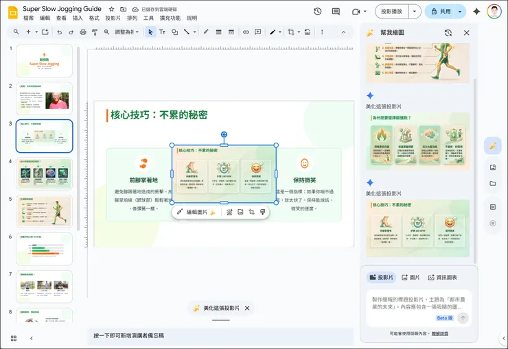Click the 共用 share button
The height and width of the screenshot is (349, 508).
[x=440, y=12]
